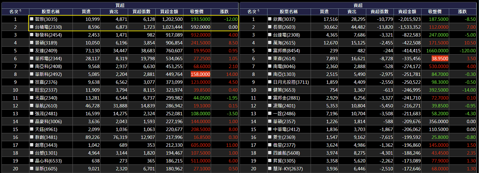This screenshot has height=173, width=479.
Task: Click the highlighted closing price 38.9500
Action: [x=440, y=58]
